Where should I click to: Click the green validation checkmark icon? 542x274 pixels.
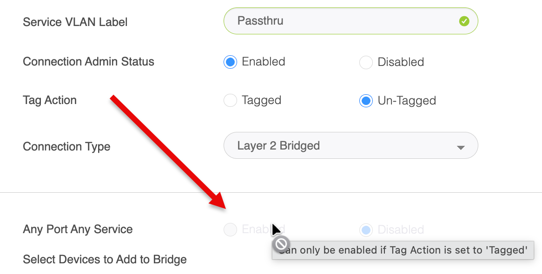point(464,21)
